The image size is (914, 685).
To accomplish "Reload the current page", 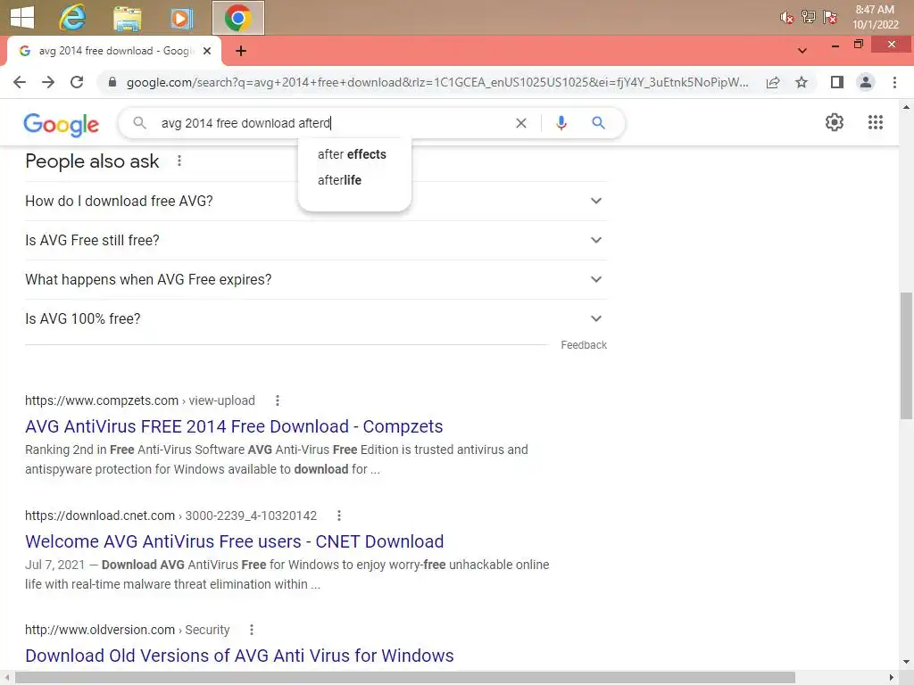I will (x=77, y=82).
